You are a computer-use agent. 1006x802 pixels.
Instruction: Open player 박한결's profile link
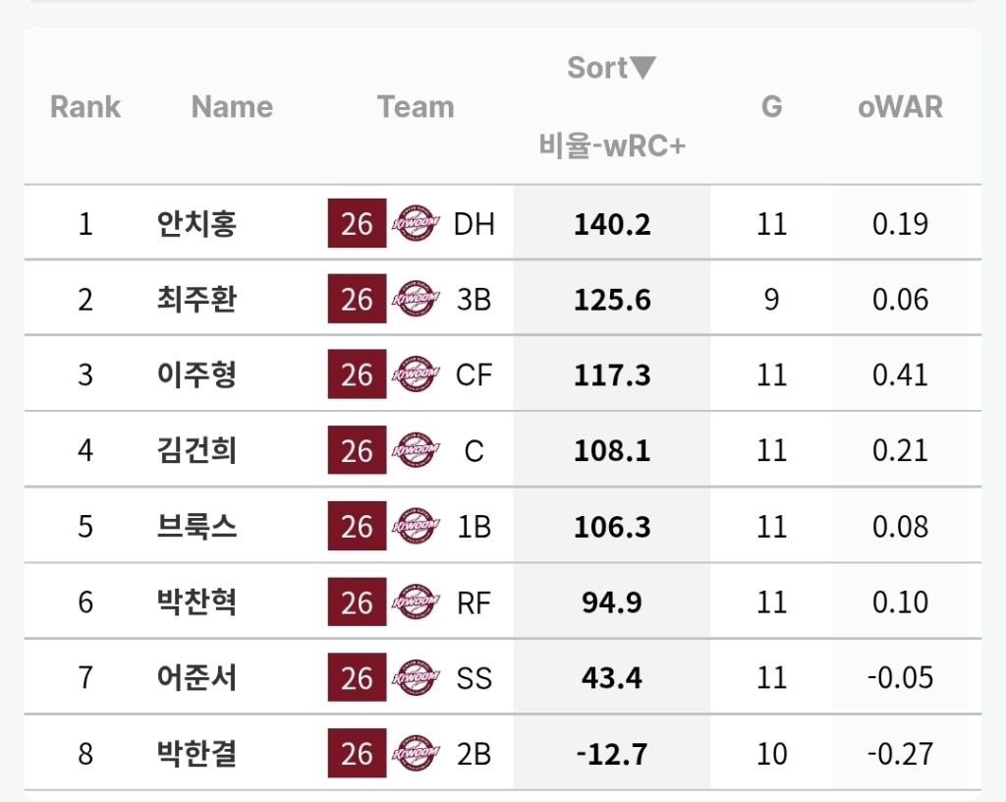pyautogui.click(x=196, y=754)
